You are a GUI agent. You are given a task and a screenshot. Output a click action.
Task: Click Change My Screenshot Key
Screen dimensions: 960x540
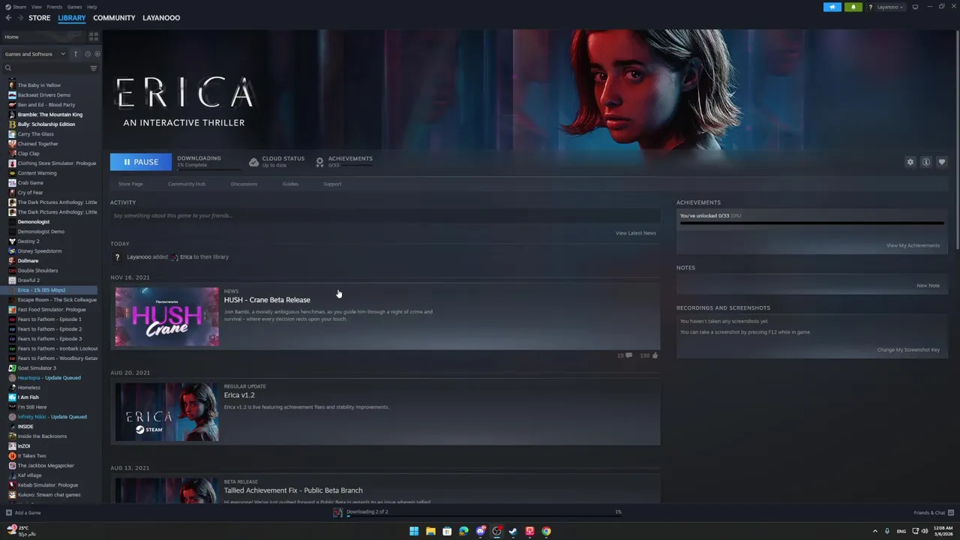point(908,350)
